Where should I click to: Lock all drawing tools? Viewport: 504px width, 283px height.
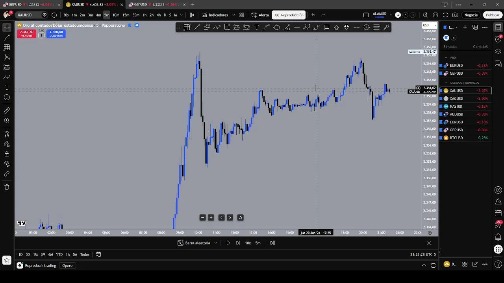[7, 154]
